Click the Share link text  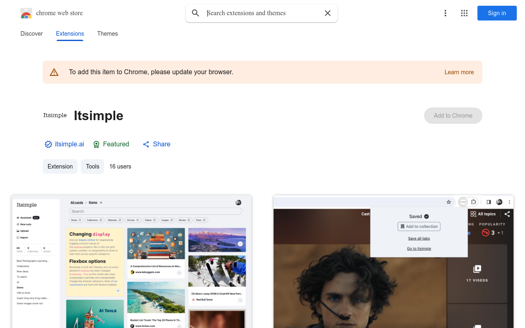click(x=162, y=144)
